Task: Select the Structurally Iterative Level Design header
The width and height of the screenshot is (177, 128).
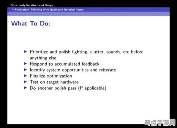Action: tap(32, 5)
